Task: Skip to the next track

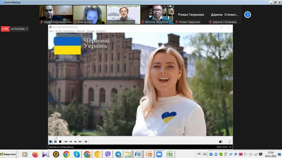Action: [x=80, y=142]
